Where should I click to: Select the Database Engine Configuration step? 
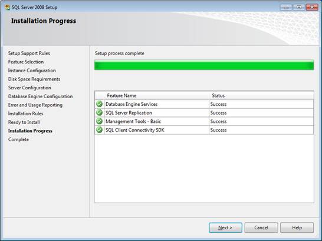[x=41, y=96]
